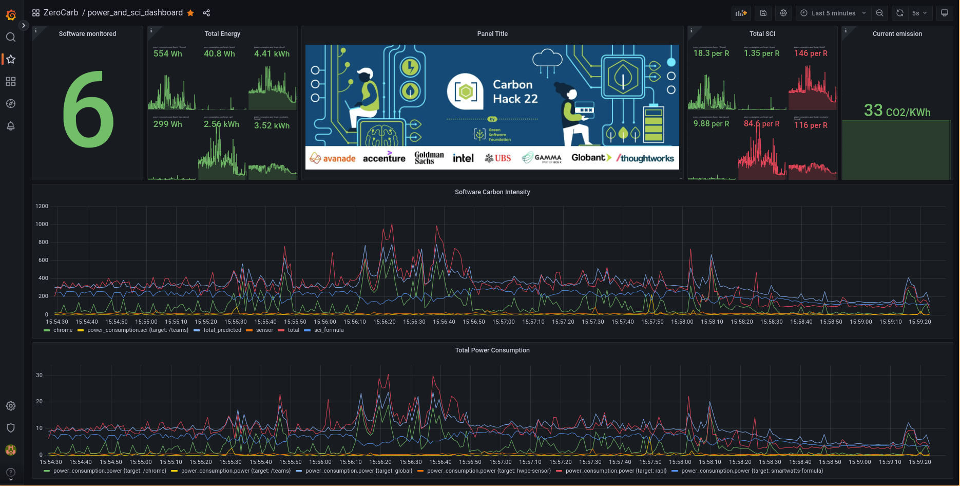The height and width of the screenshot is (486, 960).
Task: Click the 4.41 kWh energy stat
Action: click(272, 54)
